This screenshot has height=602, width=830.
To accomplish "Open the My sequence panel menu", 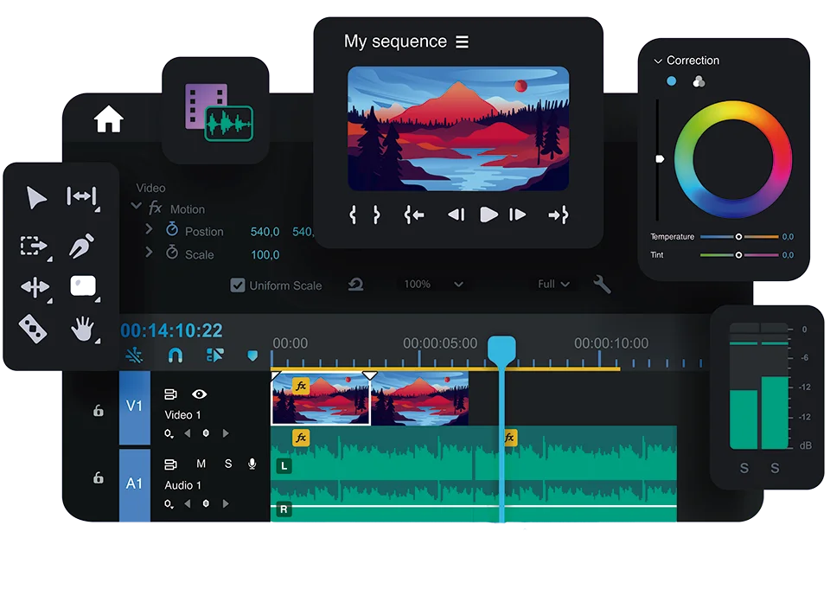I will pos(463,42).
